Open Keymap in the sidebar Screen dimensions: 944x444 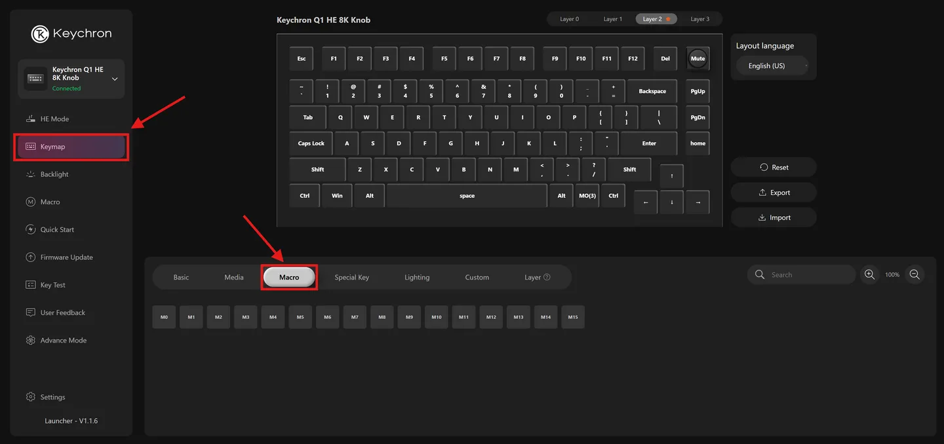pos(71,147)
